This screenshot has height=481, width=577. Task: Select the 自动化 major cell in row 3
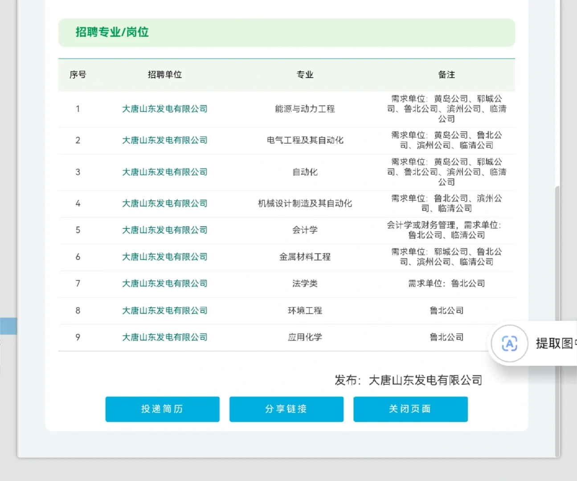pyautogui.click(x=305, y=172)
